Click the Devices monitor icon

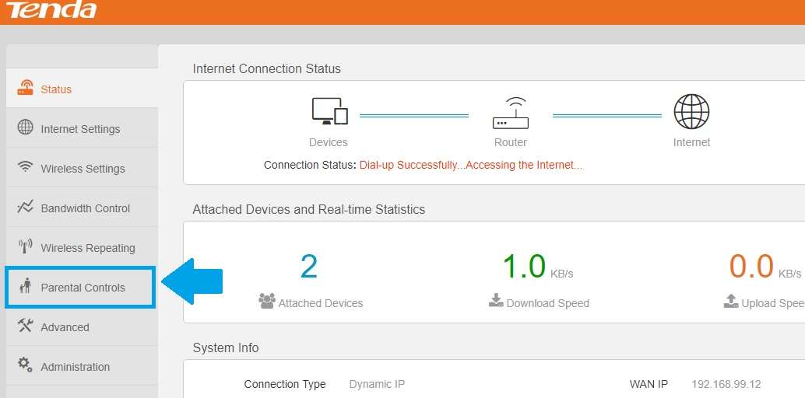click(x=329, y=111)
